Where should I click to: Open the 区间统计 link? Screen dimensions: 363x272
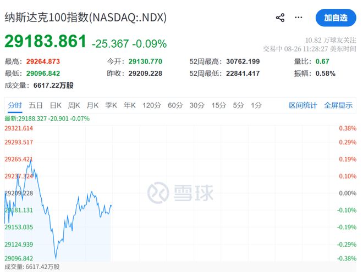pos(303,105)
